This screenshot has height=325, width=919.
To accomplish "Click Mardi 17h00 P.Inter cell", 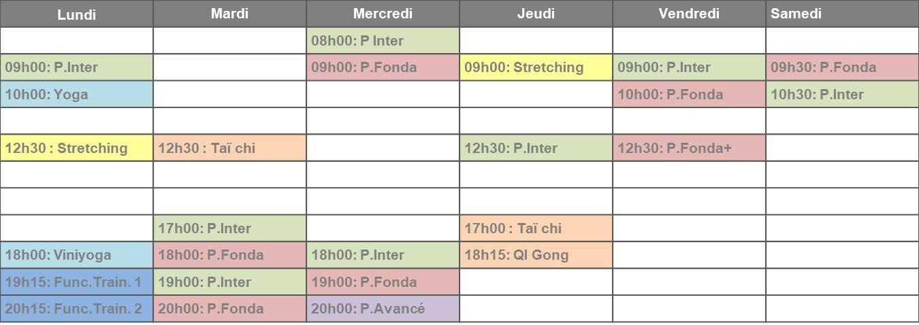I will click(230, 228).
